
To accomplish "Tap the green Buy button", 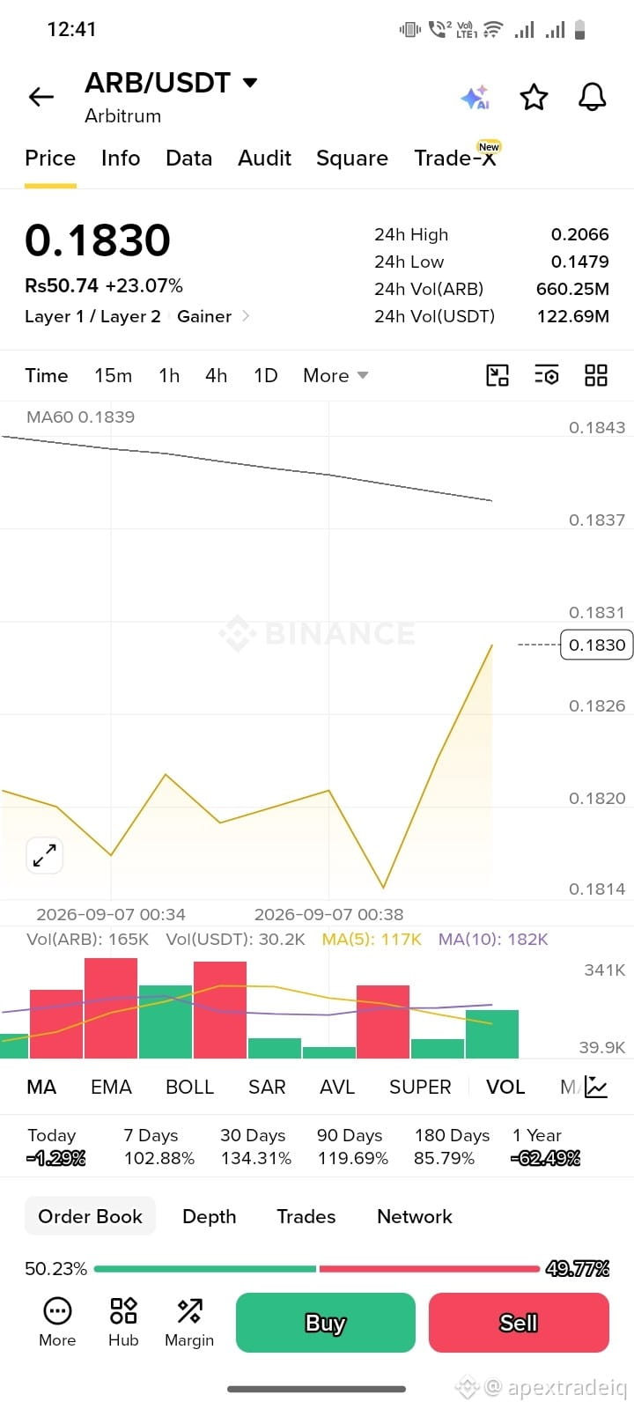I will coord(326,1322).
